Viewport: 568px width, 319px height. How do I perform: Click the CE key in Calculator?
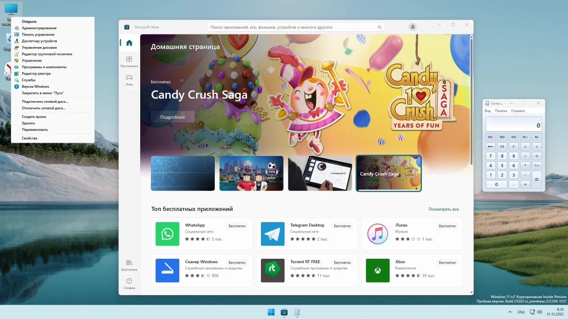pos(502,146)
